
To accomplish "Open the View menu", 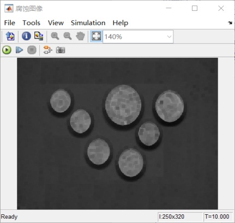I will pyautogui.click(x=56, y=23).
